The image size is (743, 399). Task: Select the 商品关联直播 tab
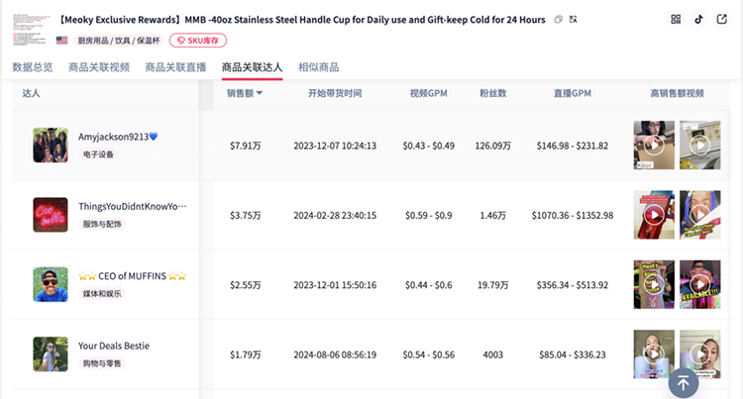(x=175, y=67)
